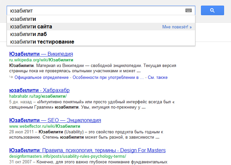
Task: Click the search field containing 'юзабилит'
Action: tap(101, 11)
